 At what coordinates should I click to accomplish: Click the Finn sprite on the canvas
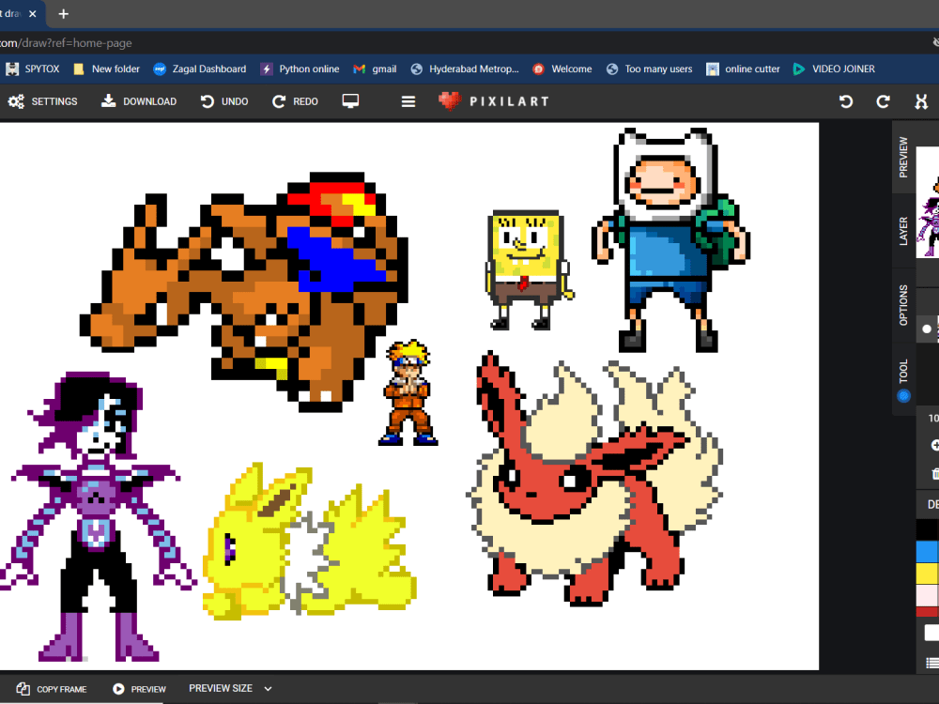pyautogui.click(x=670, y=239)
